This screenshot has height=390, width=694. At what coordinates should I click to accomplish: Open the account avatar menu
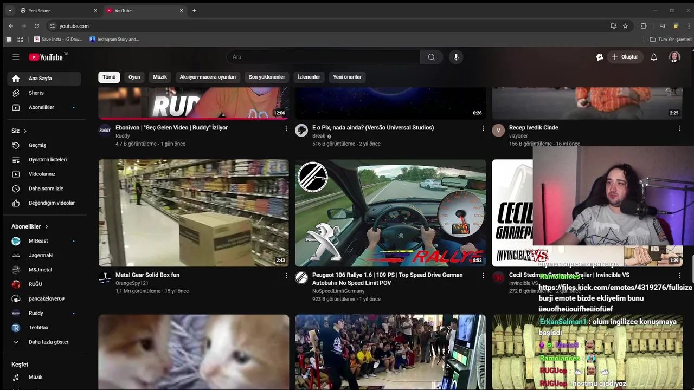tap(674, 57)
